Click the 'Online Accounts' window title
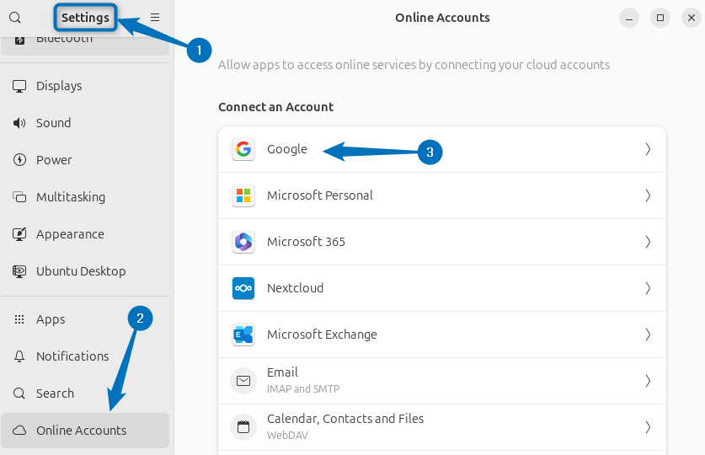The image size is (705, 455). click(442, 18)
